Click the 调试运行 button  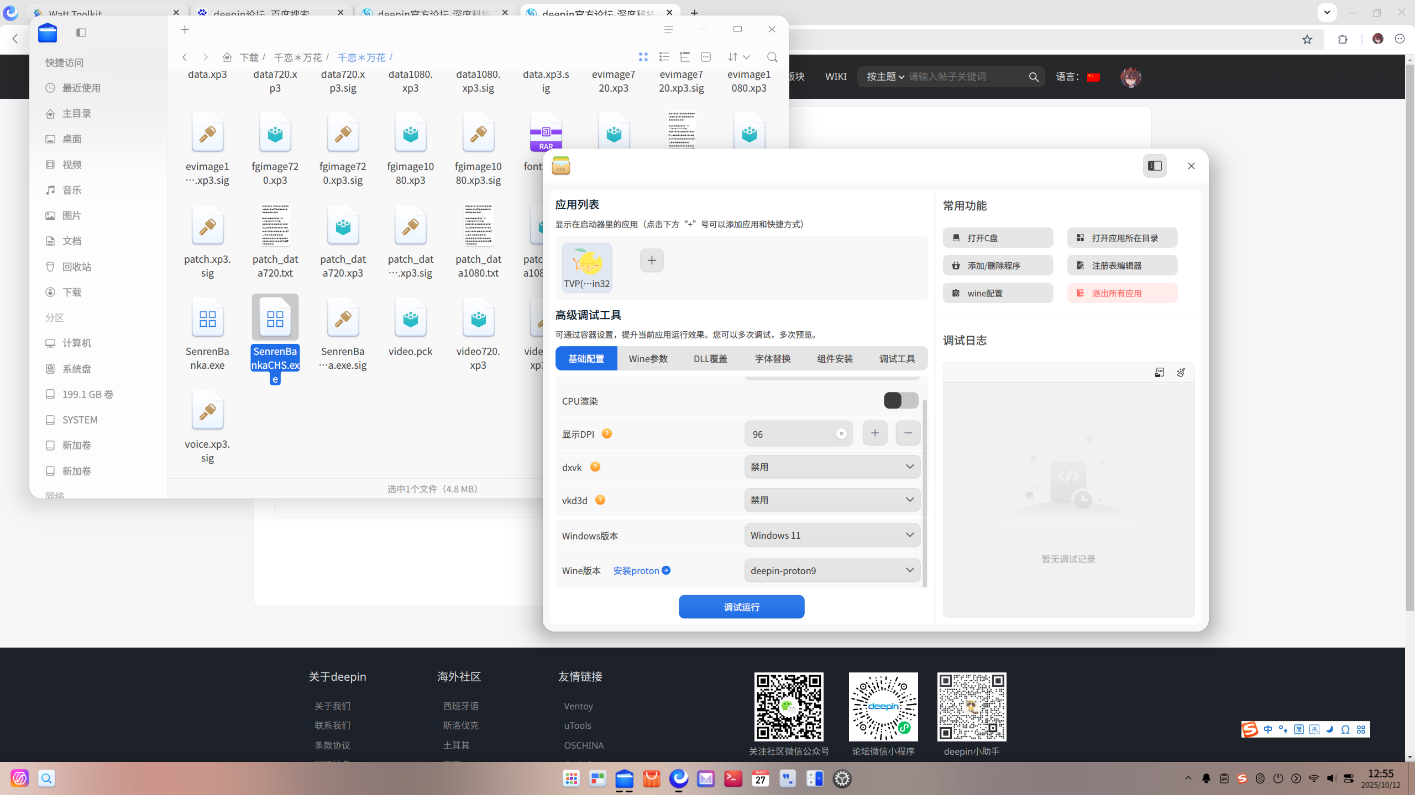coord(741,607)
